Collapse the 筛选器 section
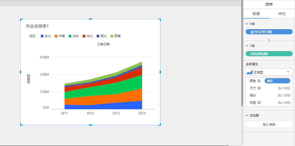This screenshot has width=295, height=146. coord(247,115)
